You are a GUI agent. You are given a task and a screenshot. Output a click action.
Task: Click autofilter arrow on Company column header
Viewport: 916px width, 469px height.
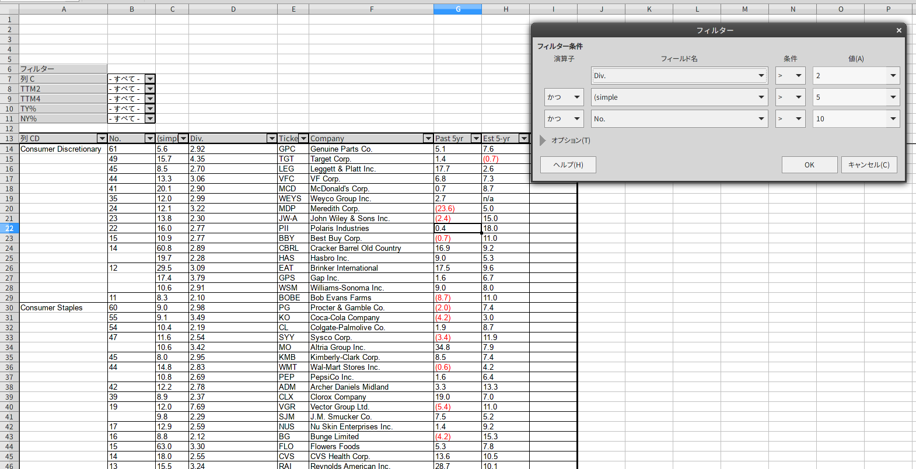[x=428, y=139]
